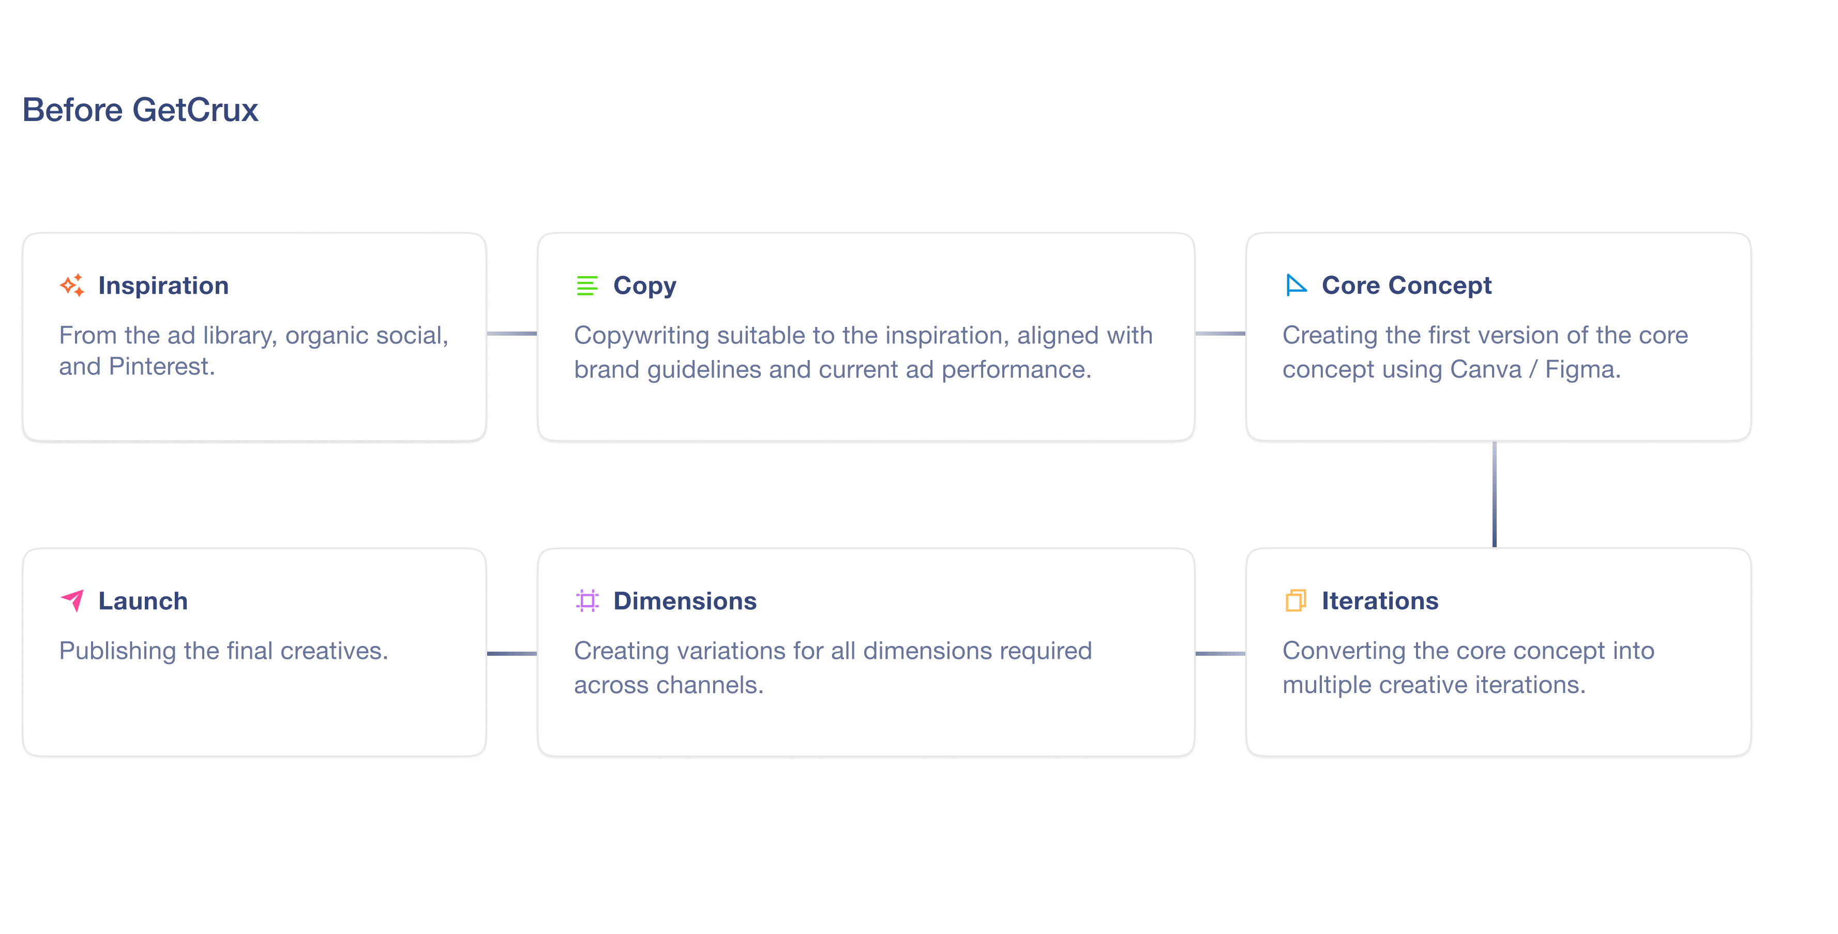Click the ad library and Pinterest description

pyautogui.click(x=253, y=350)
